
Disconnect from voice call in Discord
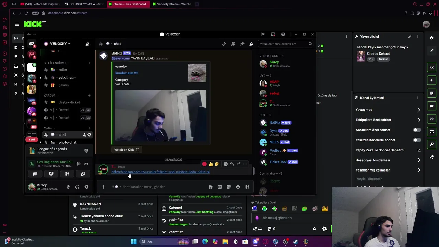click(x=86, y=164)
